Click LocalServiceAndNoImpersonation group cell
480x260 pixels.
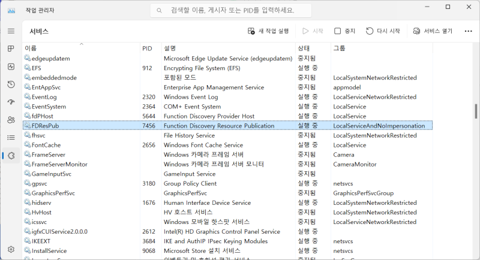(379, 126)
